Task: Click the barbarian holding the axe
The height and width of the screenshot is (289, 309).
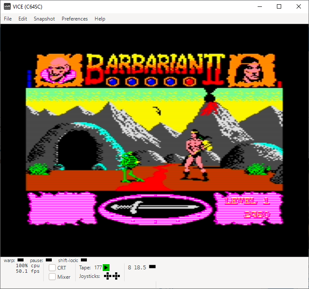Action: pos(196,155)
